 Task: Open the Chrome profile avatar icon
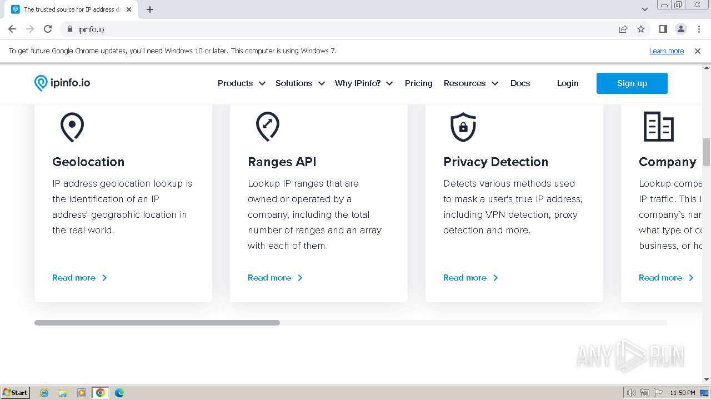(x=680, y=29)
